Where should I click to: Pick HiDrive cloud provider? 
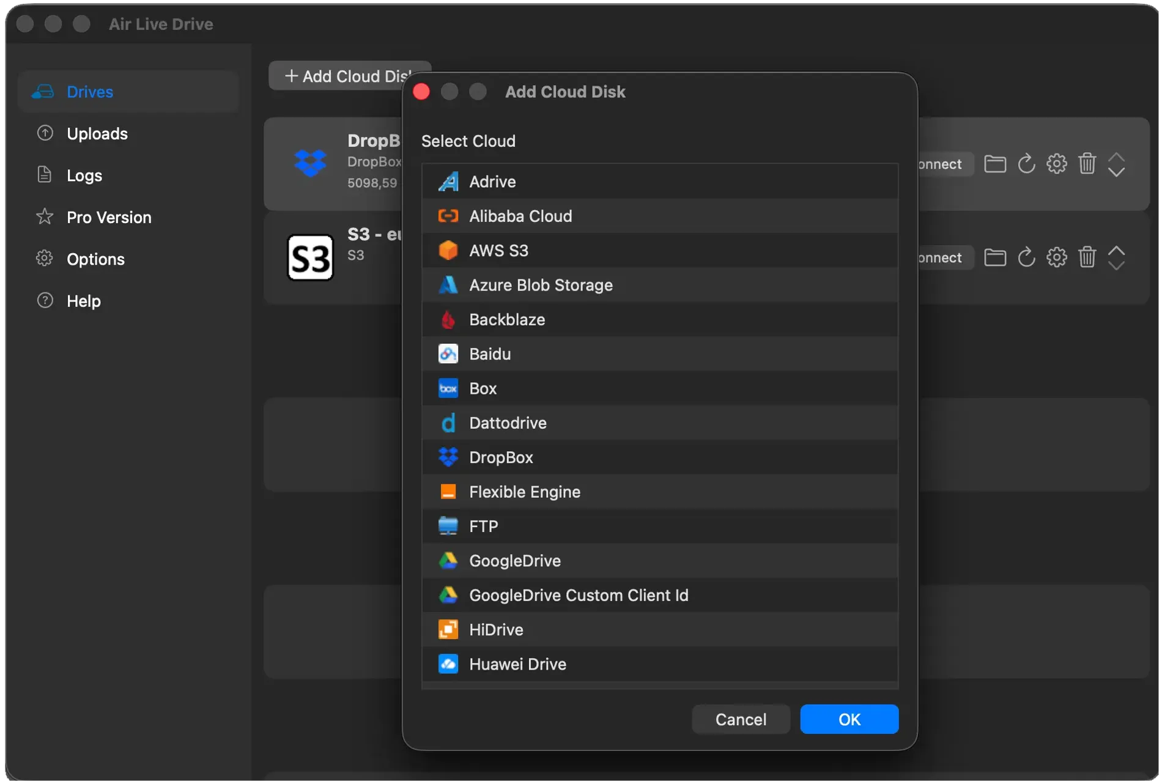659,629
